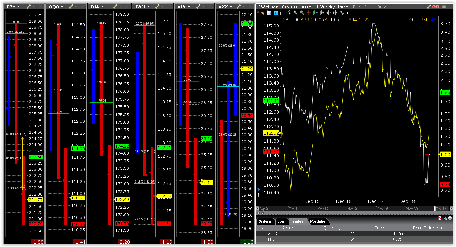The image size is (456, 247).
Task: Click the VXX 21.29 yellow price label
Action: [247, 69]
